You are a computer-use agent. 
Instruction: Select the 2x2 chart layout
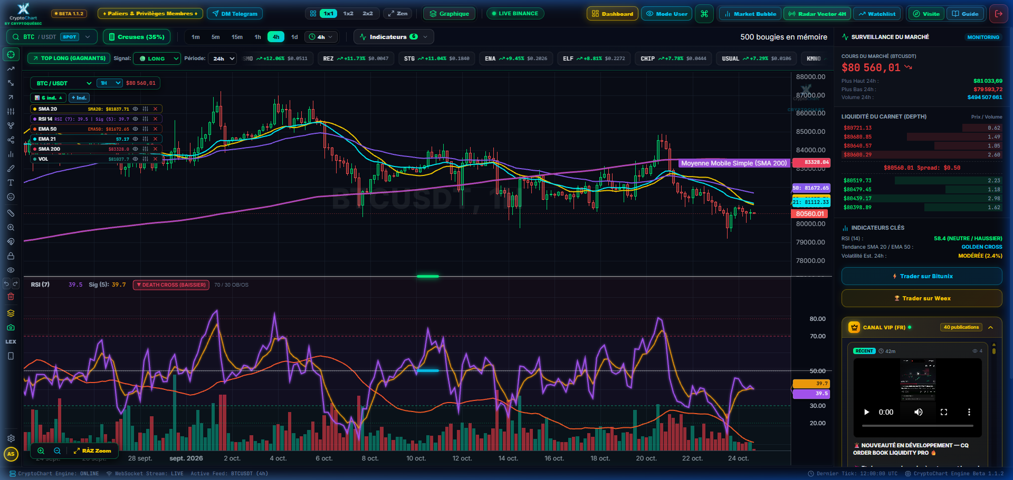(368, 14)
